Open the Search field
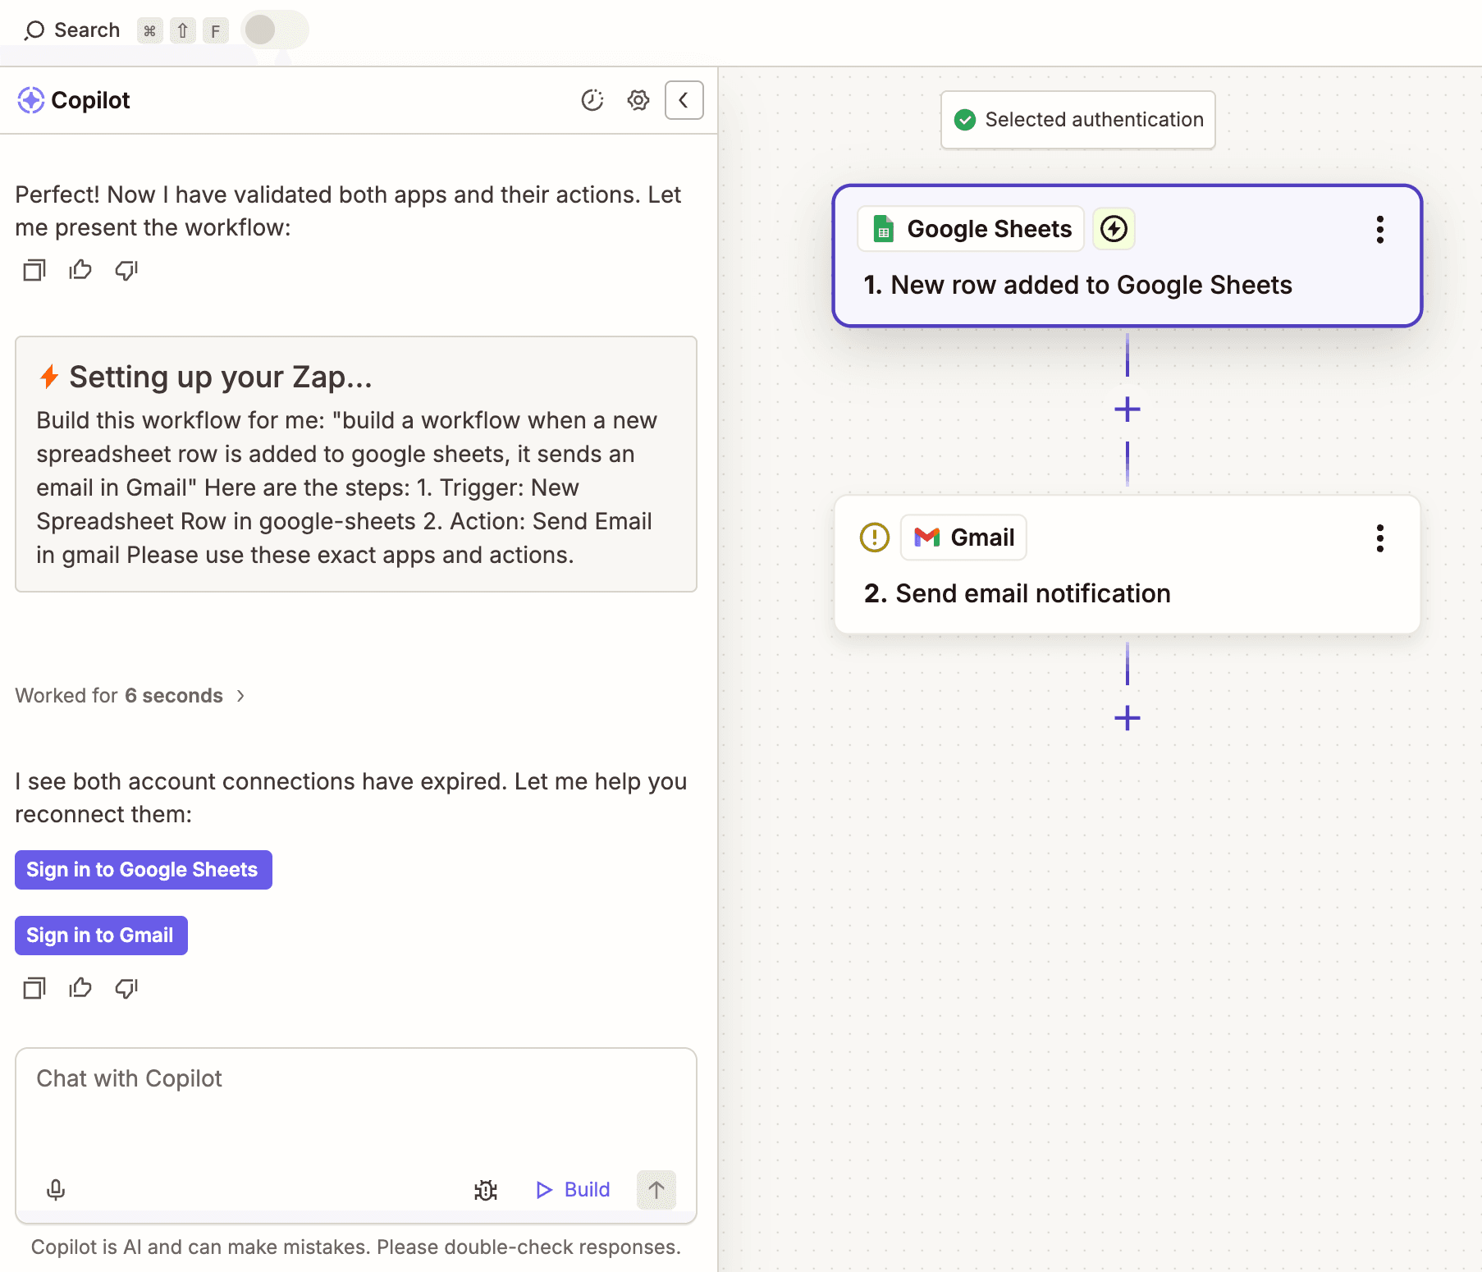This screenshot has width=1482, height=1272. [72, 30]
